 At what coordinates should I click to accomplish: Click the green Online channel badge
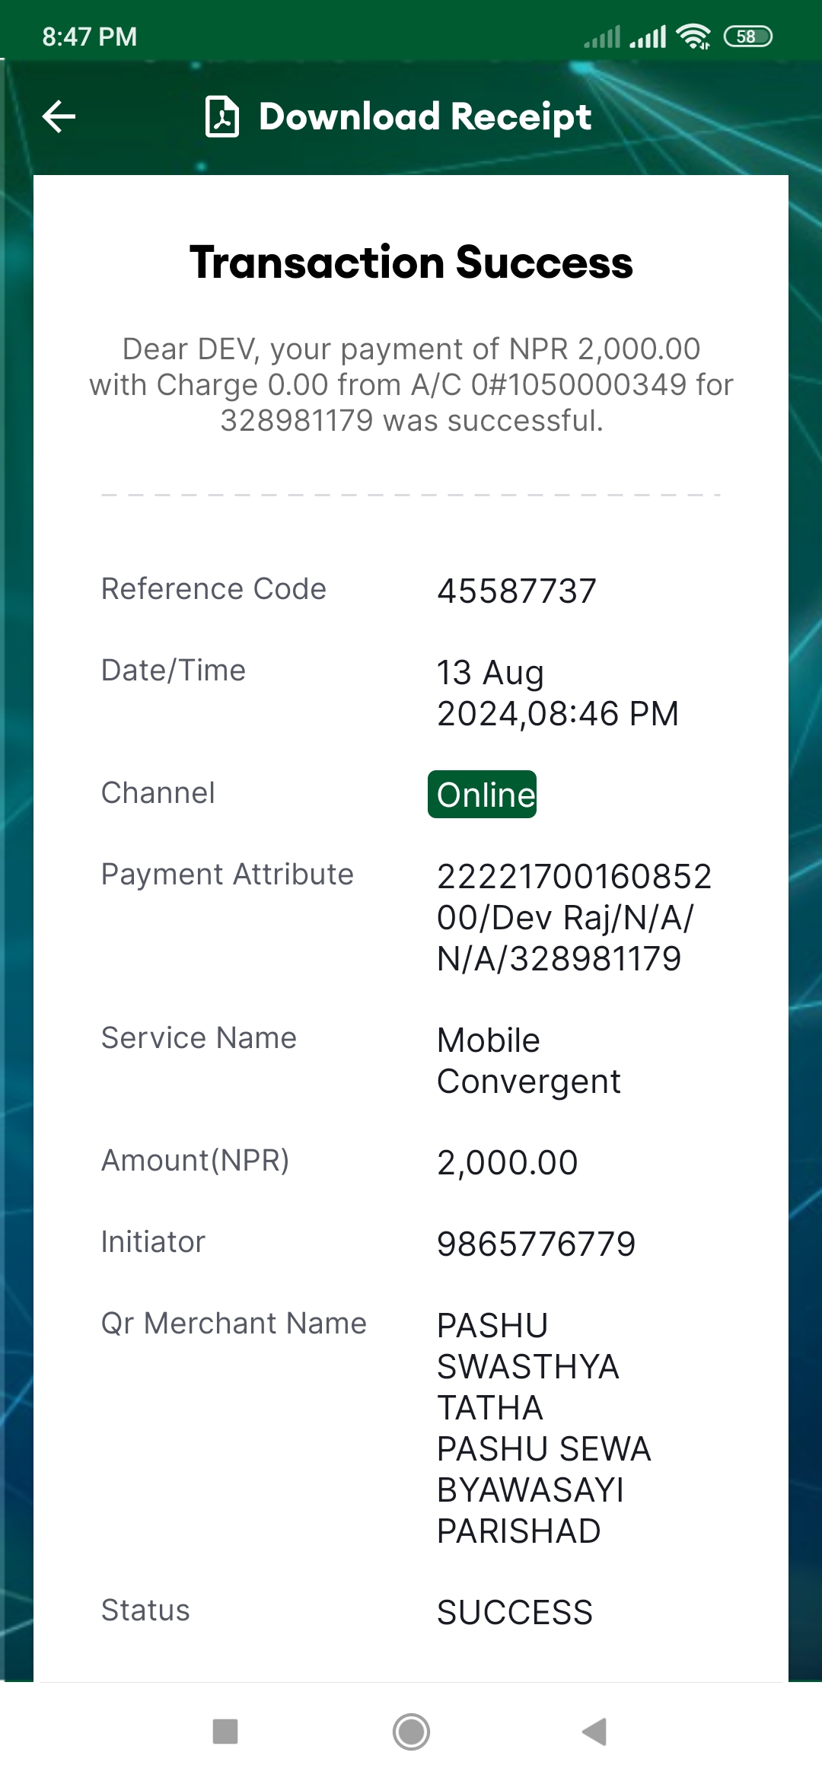point(482,795)
